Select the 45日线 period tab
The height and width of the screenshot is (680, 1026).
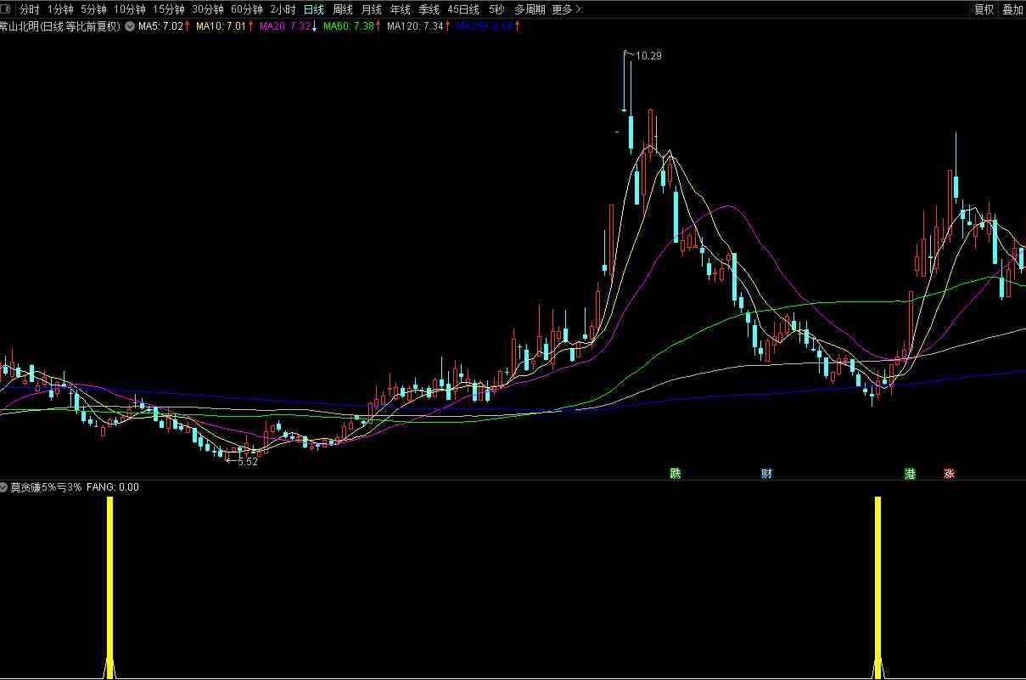pos(463,9)
